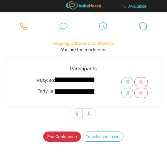Put the first party on hold

127,82
